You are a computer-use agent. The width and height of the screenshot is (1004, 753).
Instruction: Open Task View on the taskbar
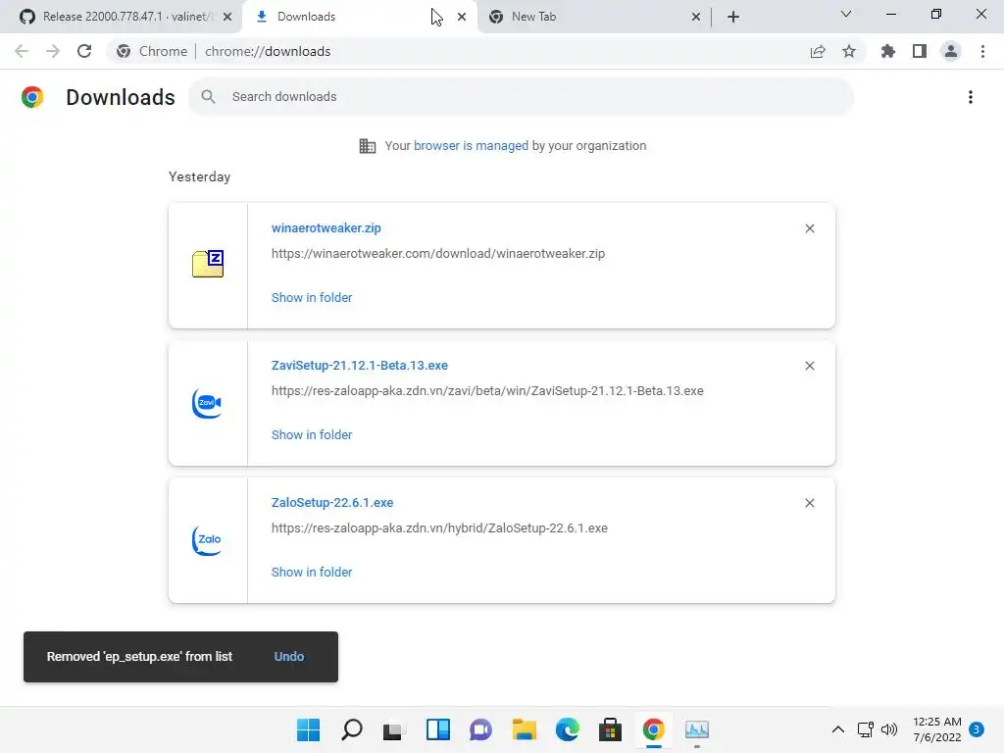[394, 729]
